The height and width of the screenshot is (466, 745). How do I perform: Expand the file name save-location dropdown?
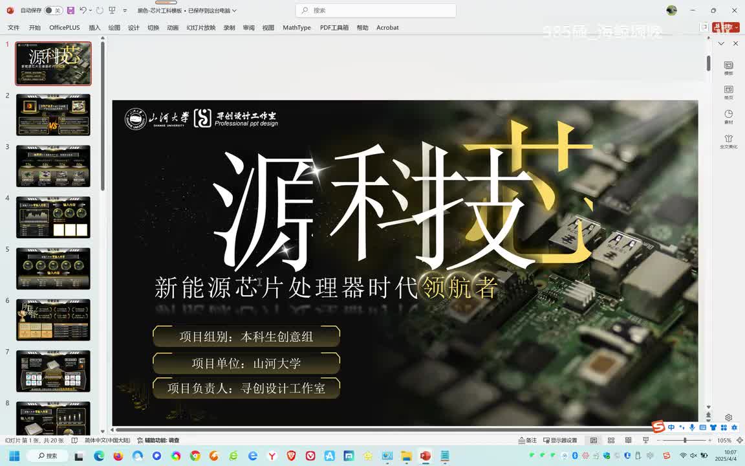tap(234, 10)
